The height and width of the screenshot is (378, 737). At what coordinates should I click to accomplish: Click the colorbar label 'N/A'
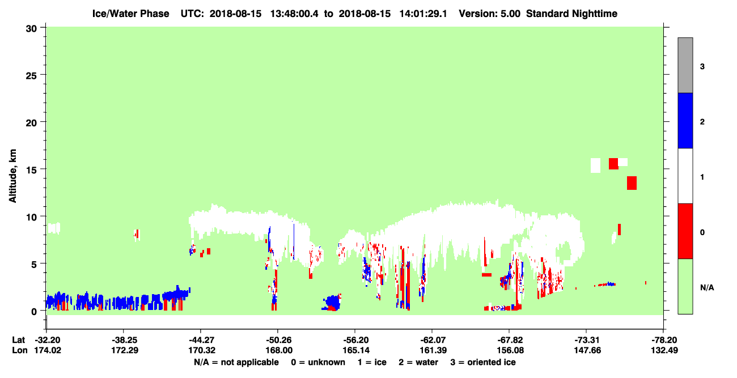click(x=706, y=288)
